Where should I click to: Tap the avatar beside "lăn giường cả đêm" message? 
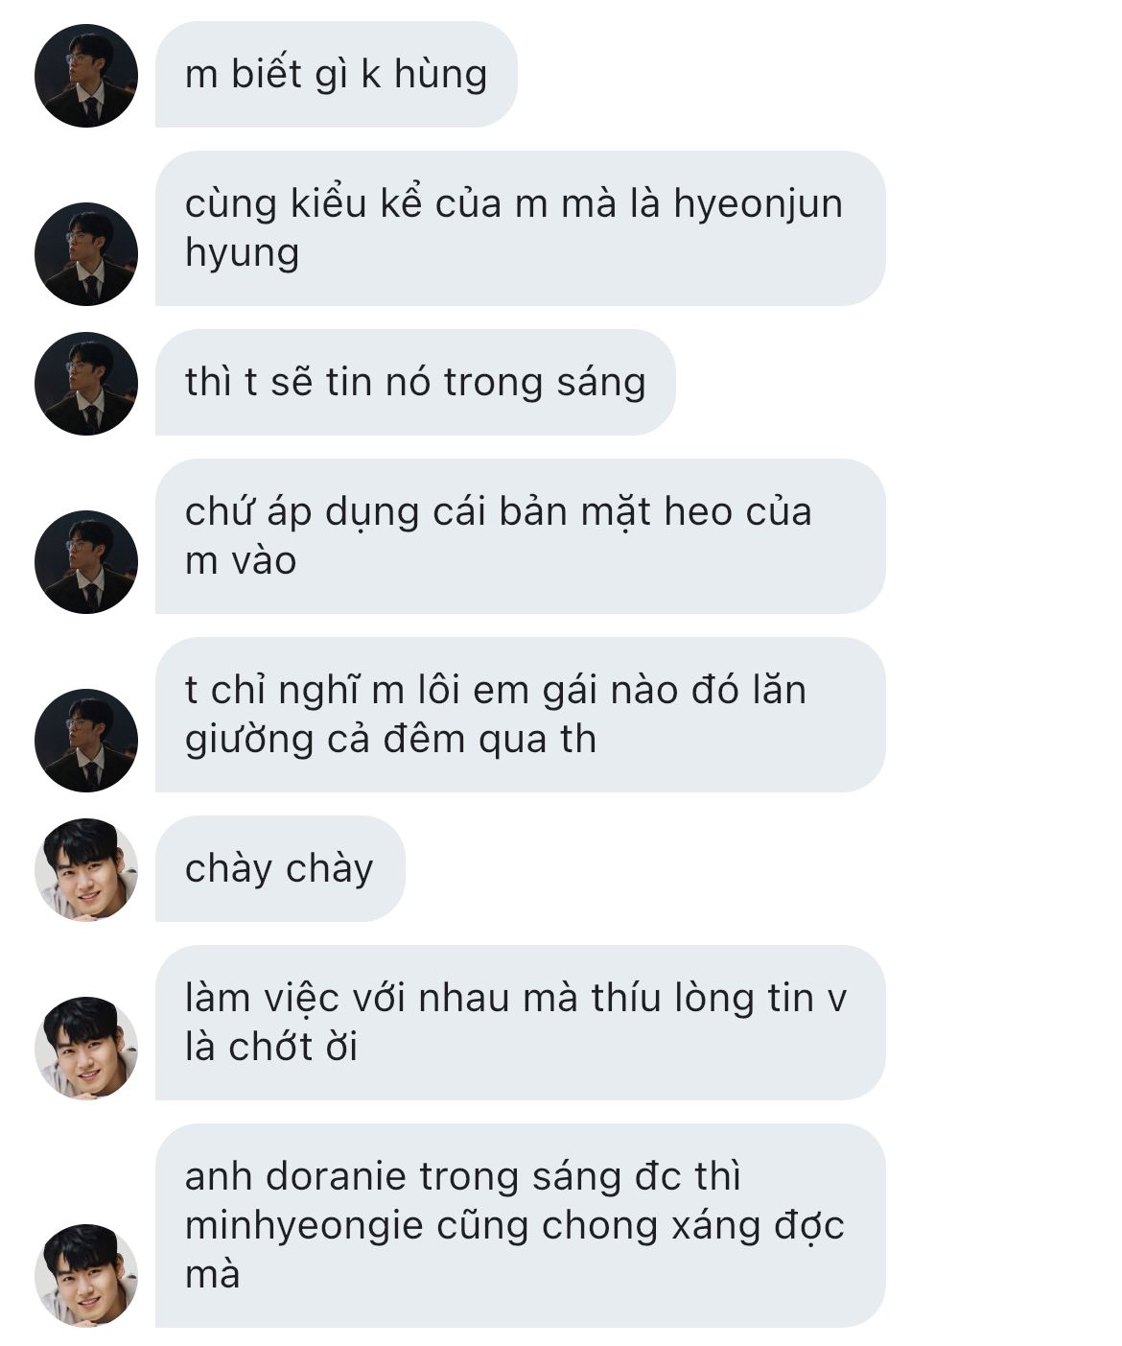coord(86,740)
